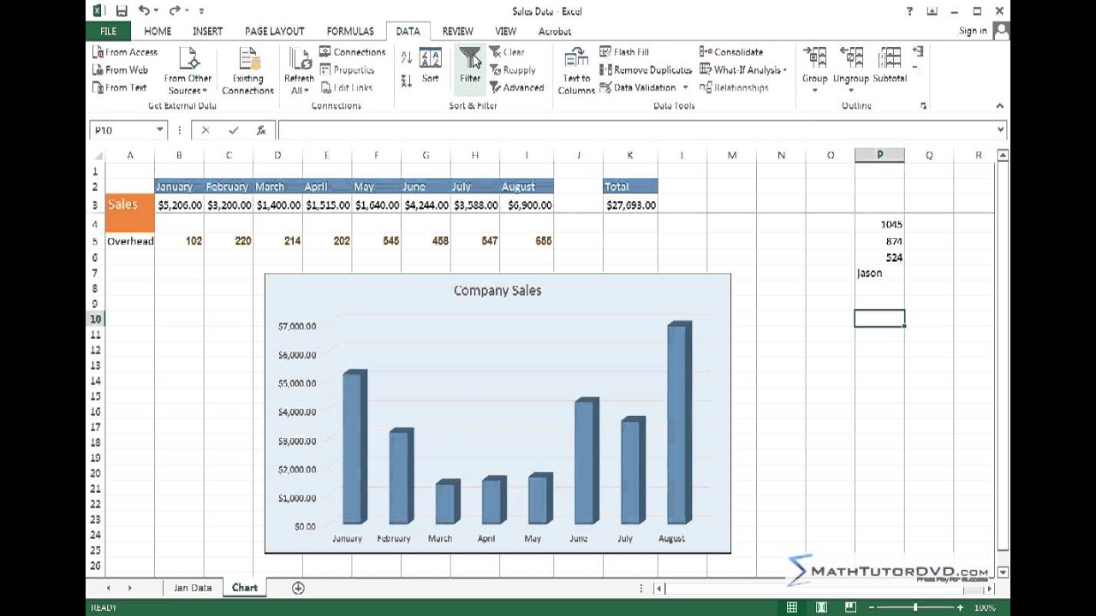Click Insert Function fx button

point(261,130)
